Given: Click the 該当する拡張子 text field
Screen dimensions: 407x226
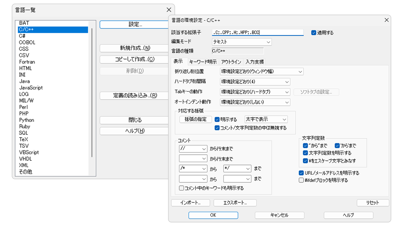Looking at the screenshot, I should tap(257, 33).
